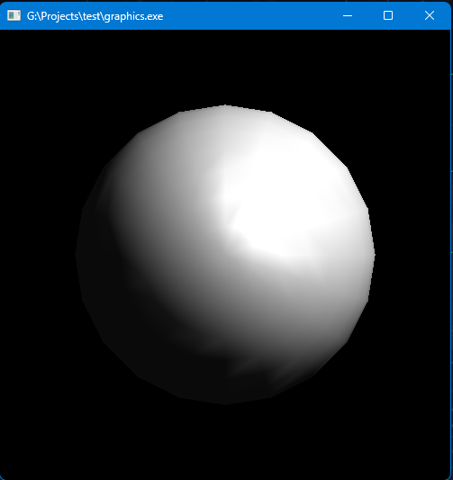Click the graphics.exe window icon

(x=14, y=15)
